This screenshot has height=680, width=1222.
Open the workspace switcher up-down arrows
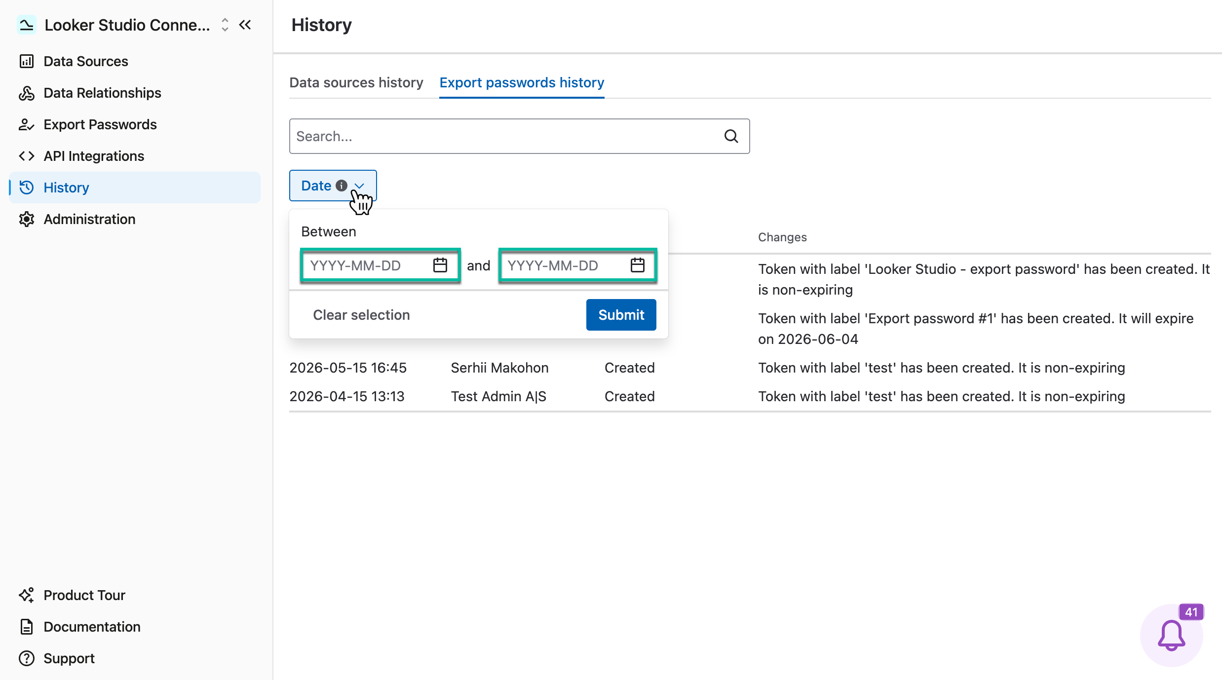pyautogui.click(x=225, y=25)
